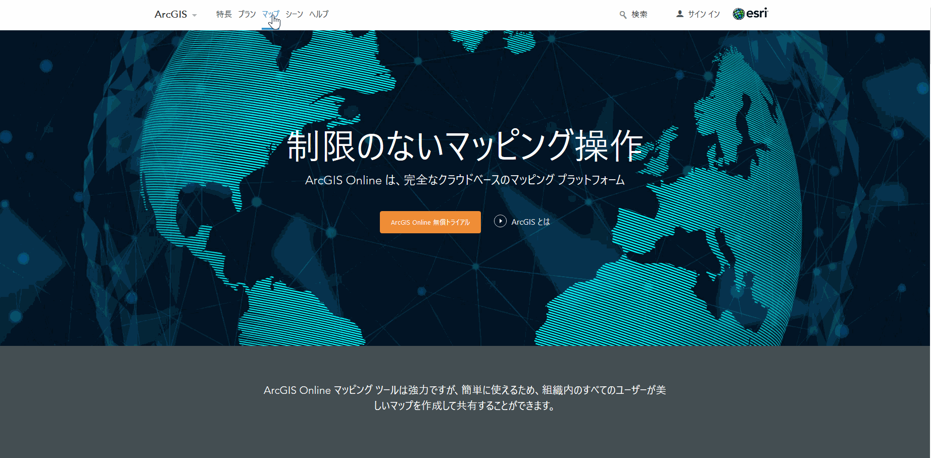The height and width of the screenshot is (458, 931).
Task: Expand the ArcGIS dropdown arrow
Action: click(194, 15)
